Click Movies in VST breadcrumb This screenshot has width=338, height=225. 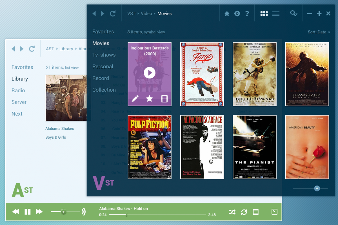[164, 13]
